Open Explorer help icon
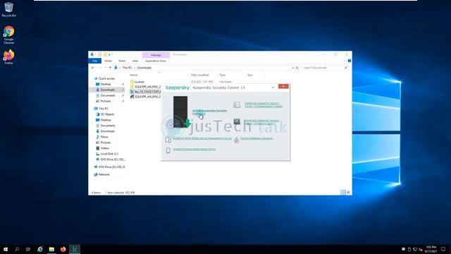This screenshot has height=254, width=451. (x=350, y=61)
